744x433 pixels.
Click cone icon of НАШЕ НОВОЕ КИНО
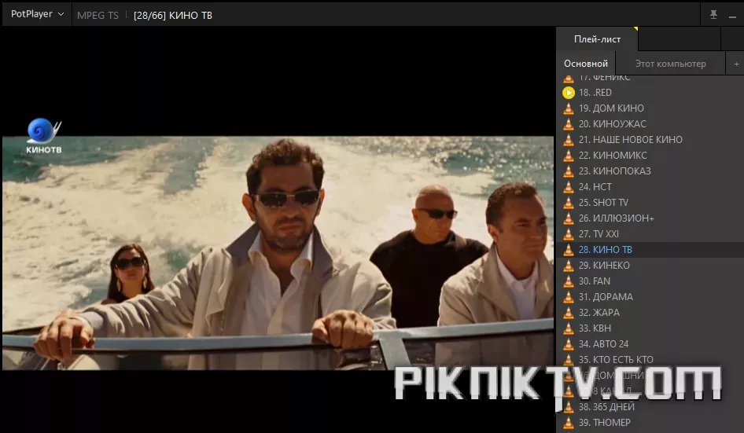tap(569, 139)
